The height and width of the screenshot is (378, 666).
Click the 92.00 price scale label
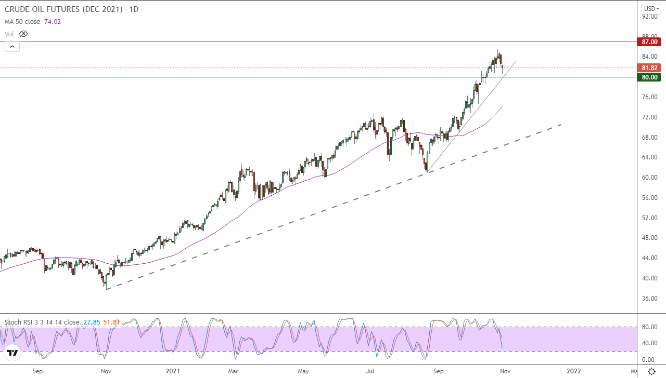[649, 17]
